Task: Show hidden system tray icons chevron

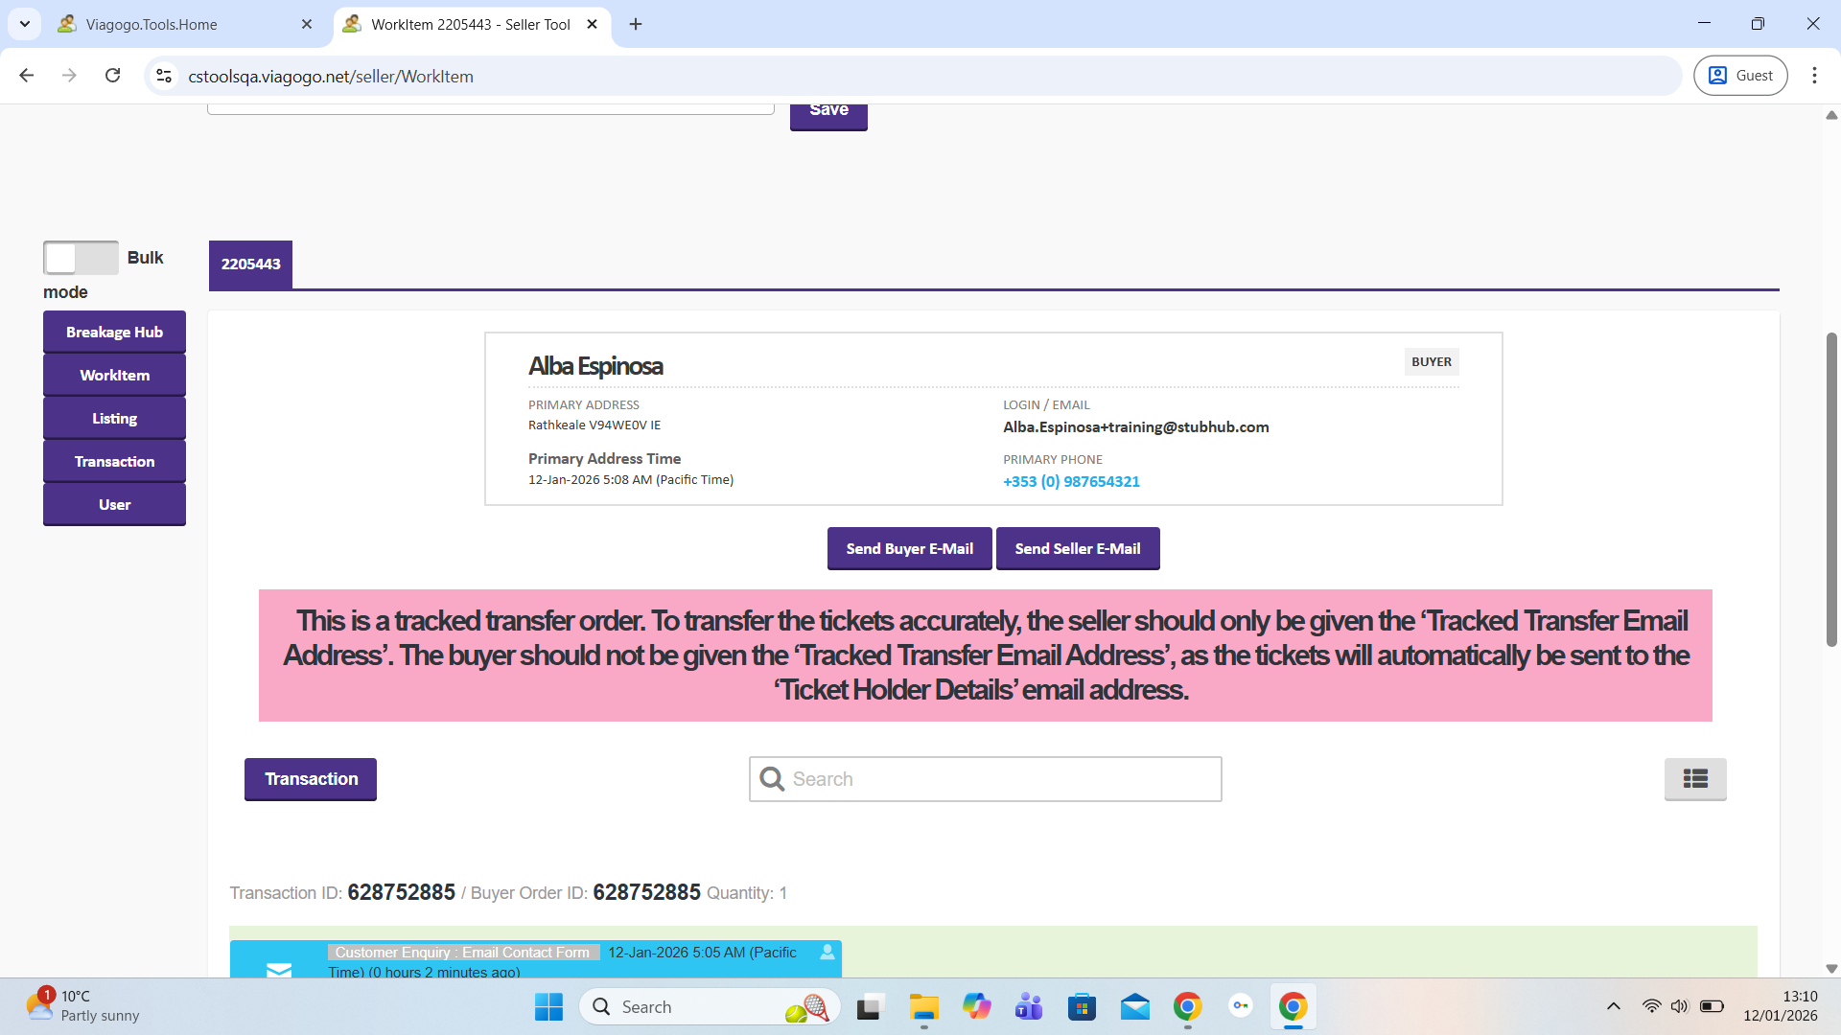Action: (x=1613, y=1006)
